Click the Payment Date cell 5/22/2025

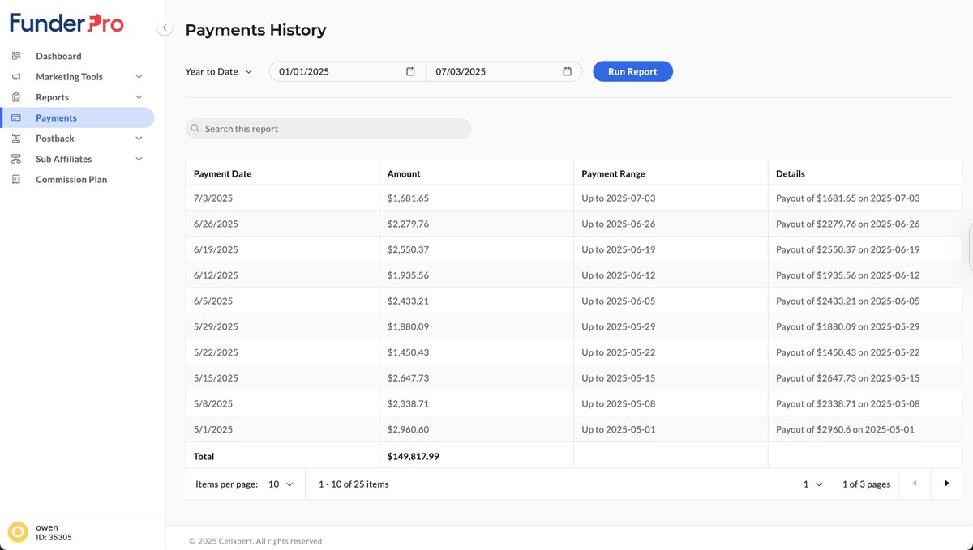[216, 352]
